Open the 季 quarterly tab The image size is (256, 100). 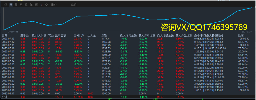click(x=26, y=5)
